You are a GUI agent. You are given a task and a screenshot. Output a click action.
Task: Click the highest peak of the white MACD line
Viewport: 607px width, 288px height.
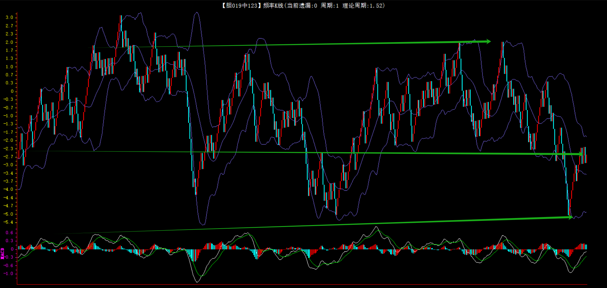(x=376, y=227)
